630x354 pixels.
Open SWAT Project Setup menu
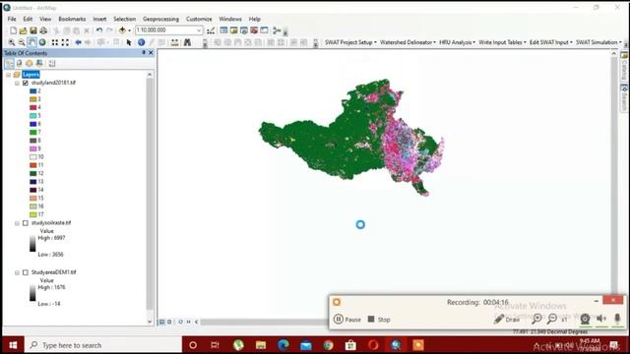coord(350,42)
